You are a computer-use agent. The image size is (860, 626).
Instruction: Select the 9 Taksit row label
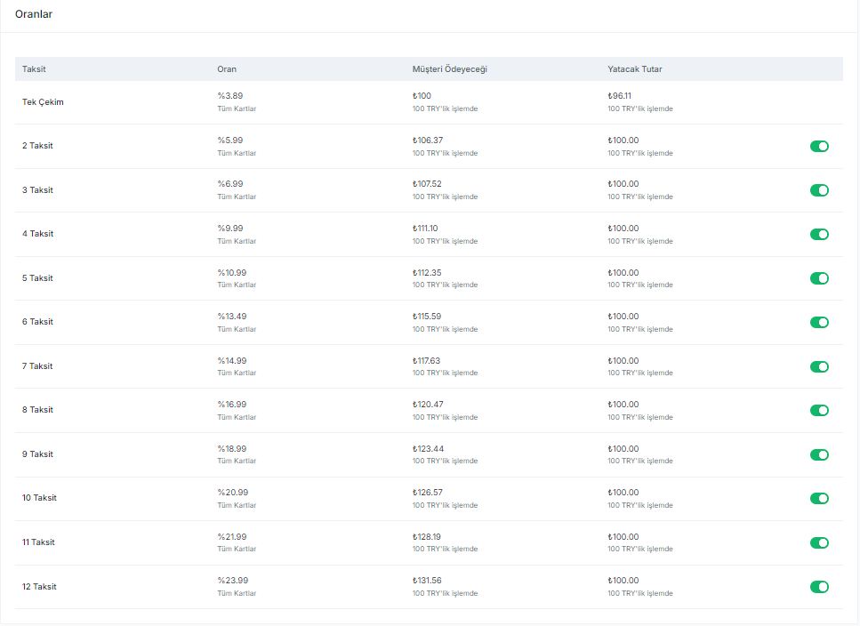[37, 454]
